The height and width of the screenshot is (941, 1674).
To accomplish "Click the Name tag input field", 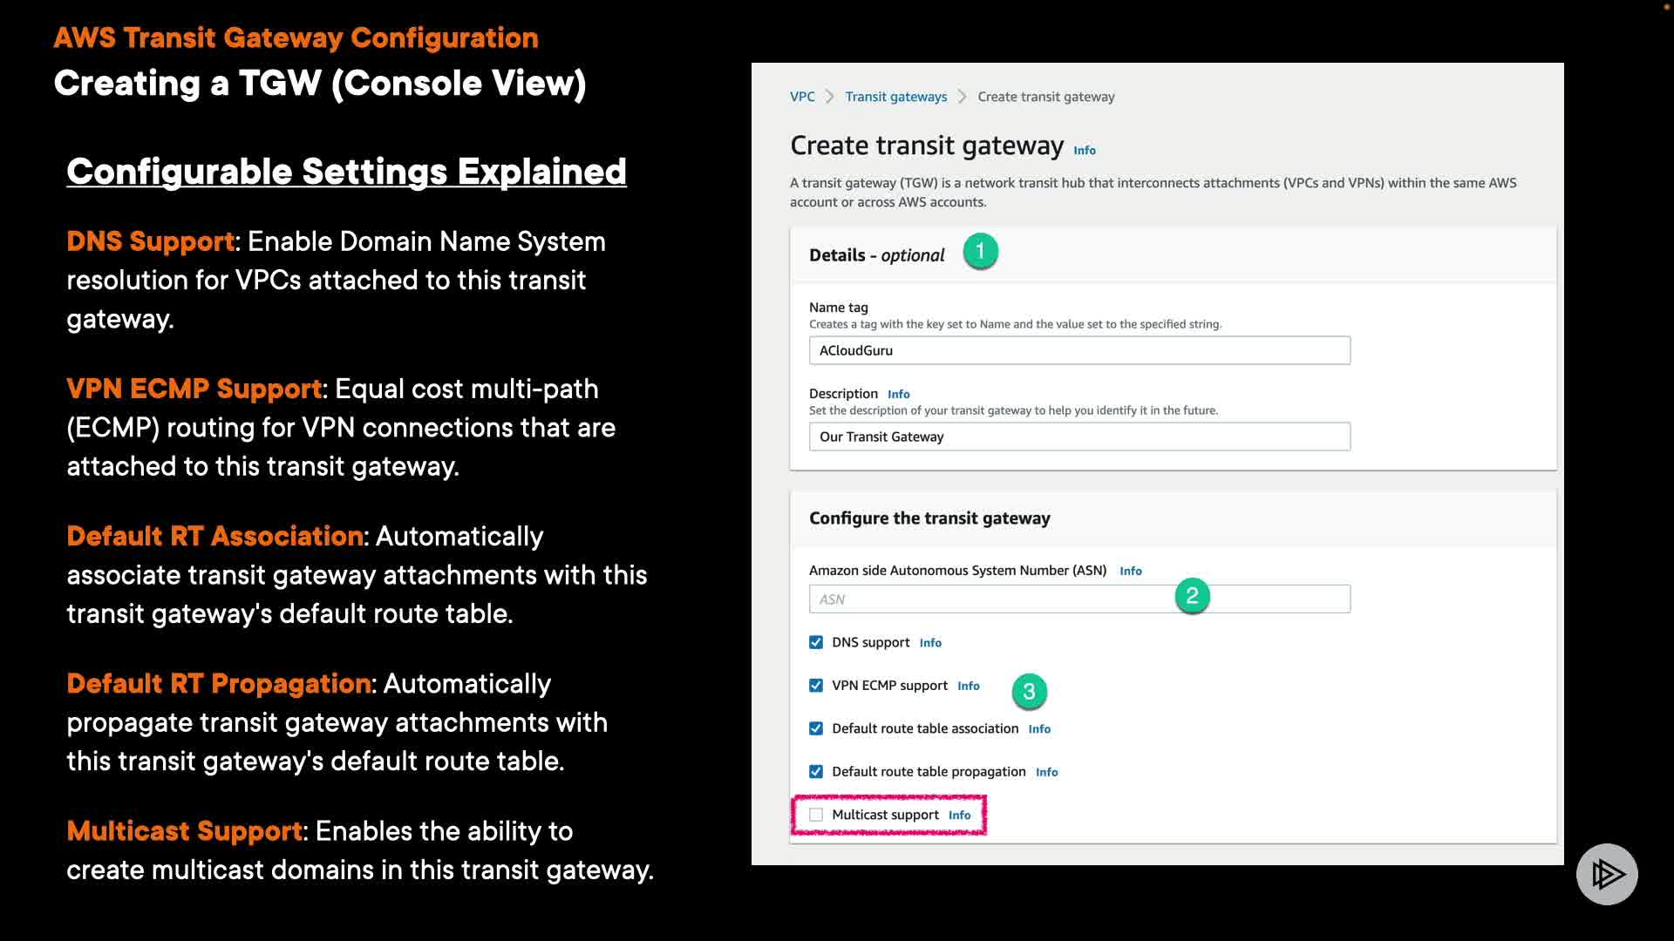I will pyautogui.click(x=1079, y=350).
